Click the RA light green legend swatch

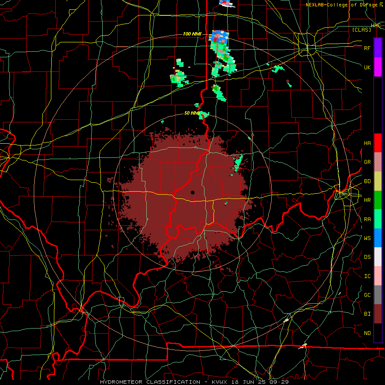tap(378, 219)
